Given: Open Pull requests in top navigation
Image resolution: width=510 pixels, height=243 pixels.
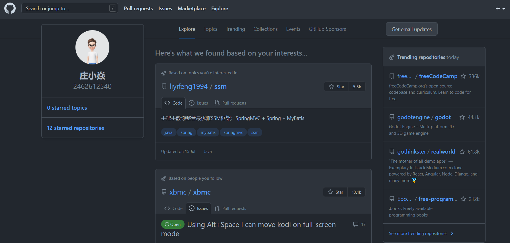Looking at the screenshot, I should pyautogui.click(x=138, y=9).
